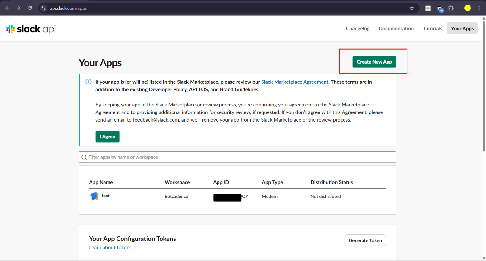Click the Your App Configuration Tokens heading
486x261 pixels.
pyautogui.click(x=132, y=239)
